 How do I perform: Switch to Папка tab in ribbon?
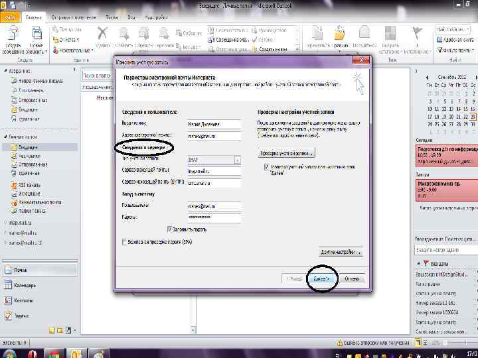tap(112, 18)
